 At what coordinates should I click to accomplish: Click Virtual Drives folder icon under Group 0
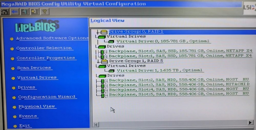[102, 37]
